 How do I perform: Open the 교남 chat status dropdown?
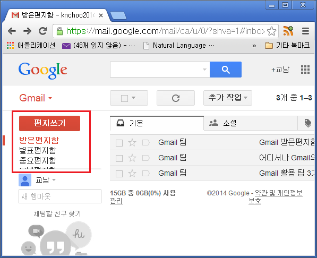[54, 180]
